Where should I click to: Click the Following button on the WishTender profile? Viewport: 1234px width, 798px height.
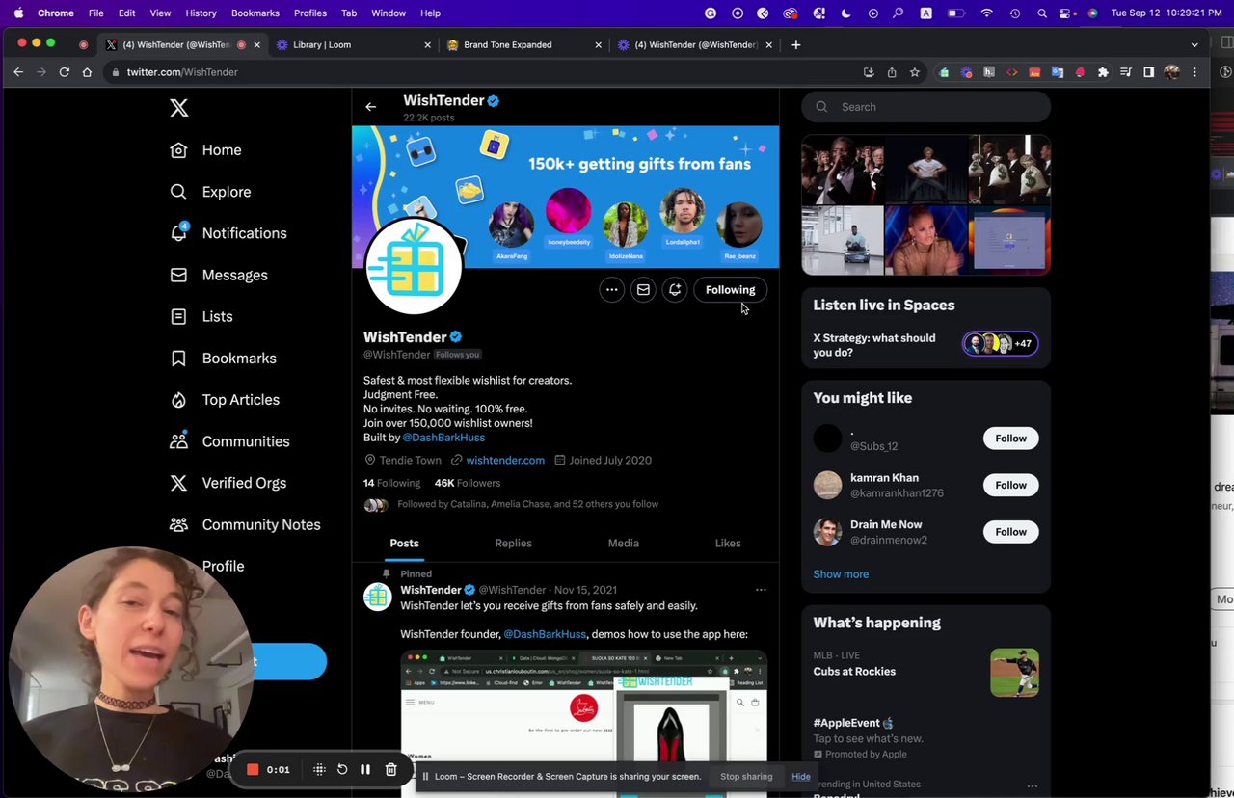click(730, 290)
